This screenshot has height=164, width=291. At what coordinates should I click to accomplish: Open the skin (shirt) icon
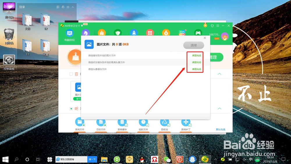[x=212, y=26]
